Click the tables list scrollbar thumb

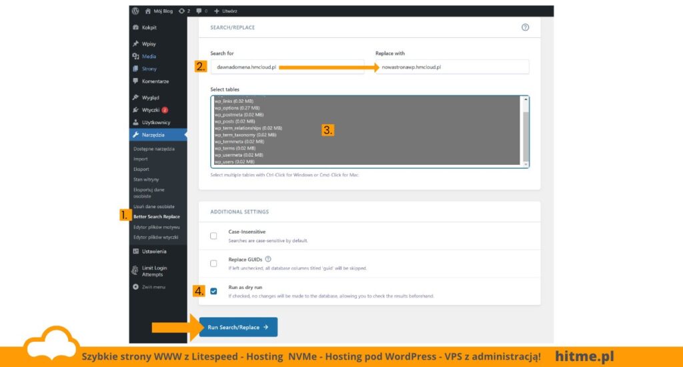[x=526, y=136]
